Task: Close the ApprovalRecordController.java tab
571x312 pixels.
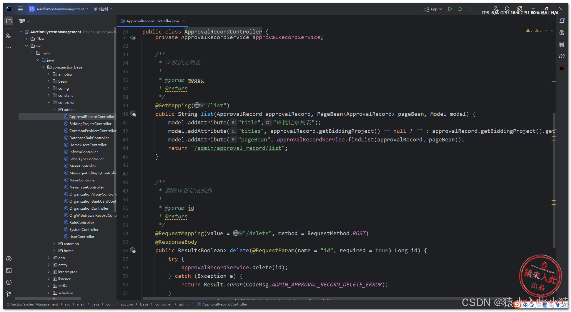Action: (184, 21)
